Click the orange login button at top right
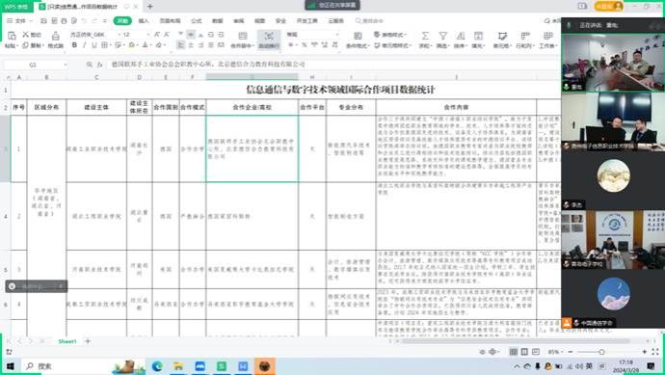The height and width of the screenshot is (375, 665). pos(609,6)
